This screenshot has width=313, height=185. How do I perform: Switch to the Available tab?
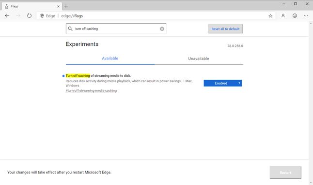click(x=110, y=58)
